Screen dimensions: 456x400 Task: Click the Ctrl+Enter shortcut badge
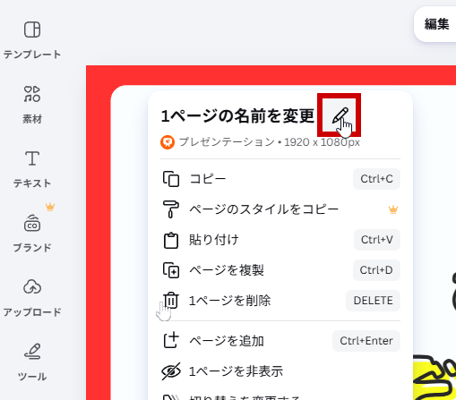[366, 341]
